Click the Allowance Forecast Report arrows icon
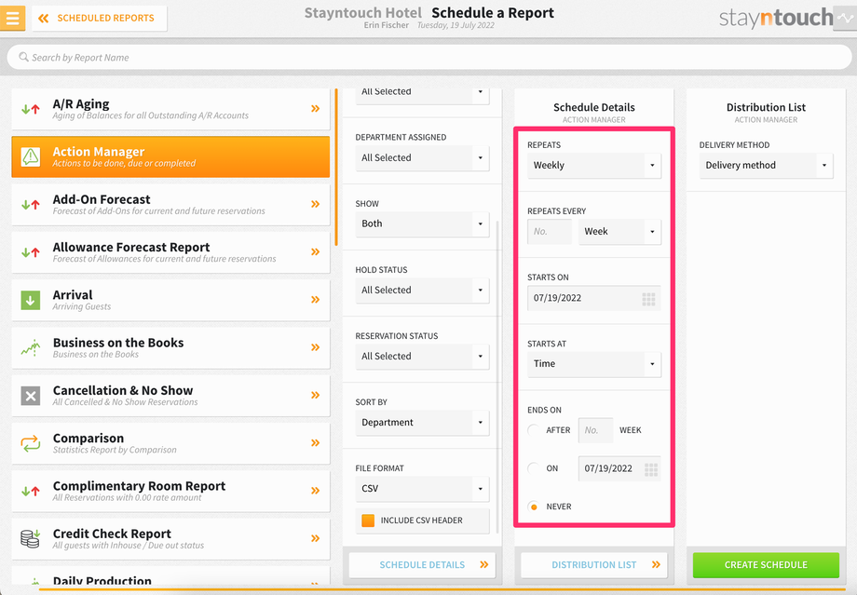Screen dimensions: 857x595 click(31, 252)
